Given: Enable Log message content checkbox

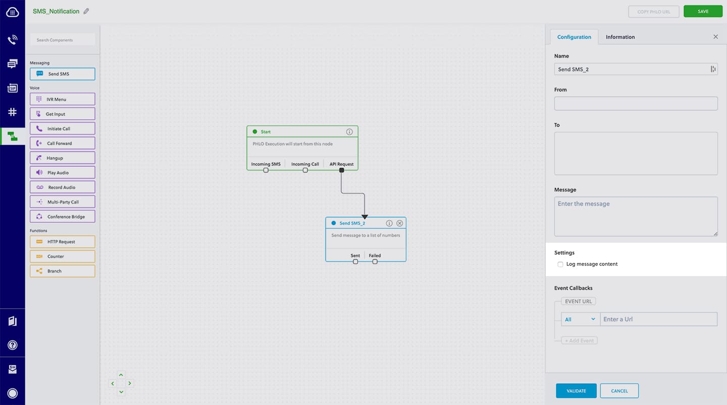Looking at the screenshot, I should tap(560, 264).
